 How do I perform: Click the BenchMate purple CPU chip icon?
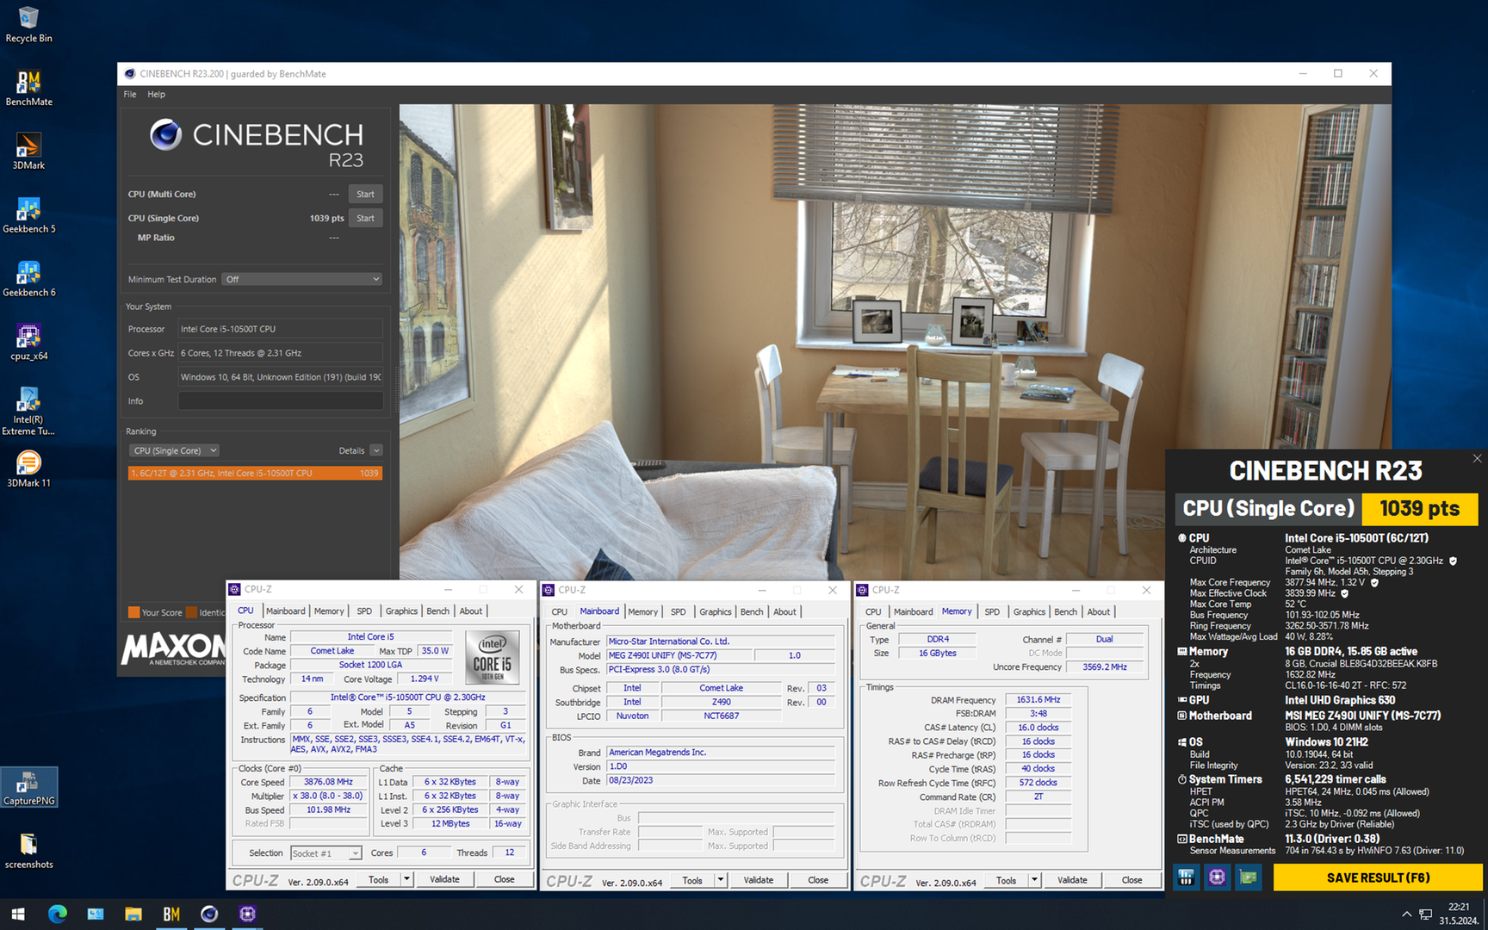1217,877
